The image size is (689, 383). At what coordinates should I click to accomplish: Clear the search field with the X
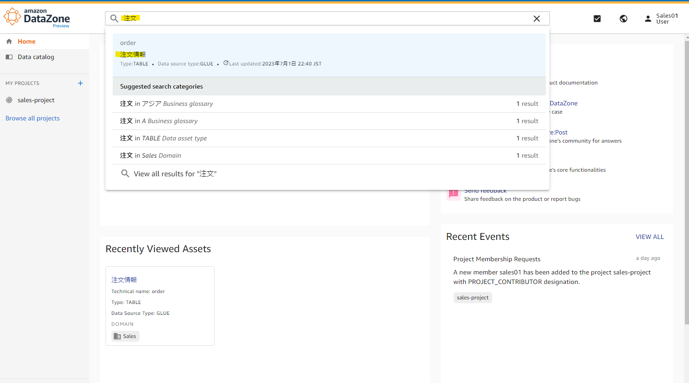click(537, 19)
